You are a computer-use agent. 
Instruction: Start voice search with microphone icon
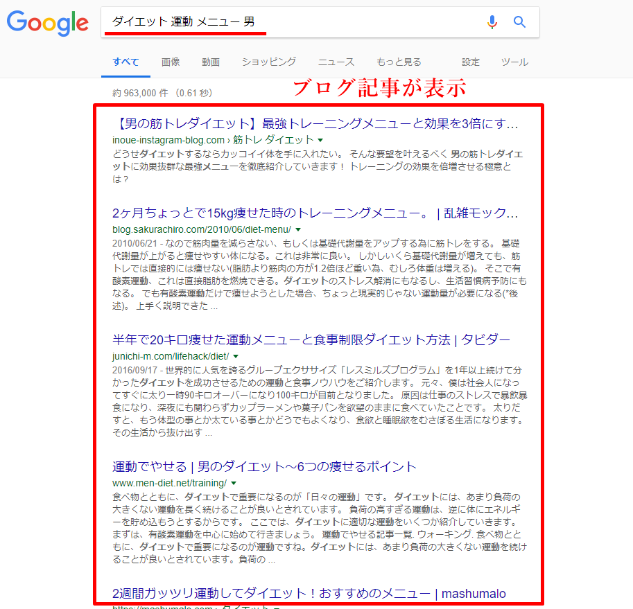pyautogui.click(x=492, y=21)
